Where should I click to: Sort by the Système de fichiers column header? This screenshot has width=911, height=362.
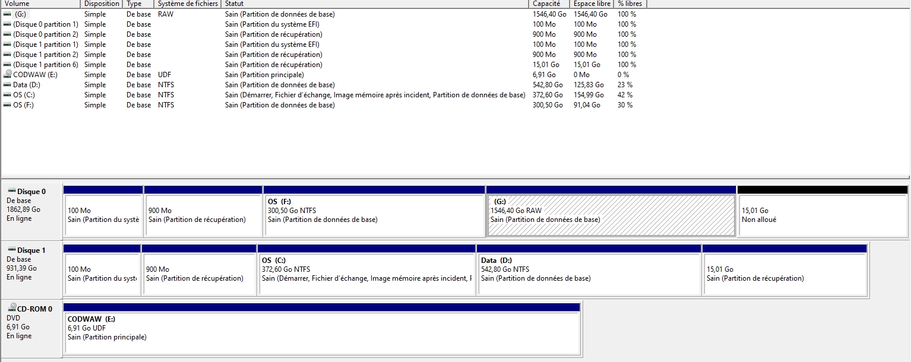[x=188, y=4]
